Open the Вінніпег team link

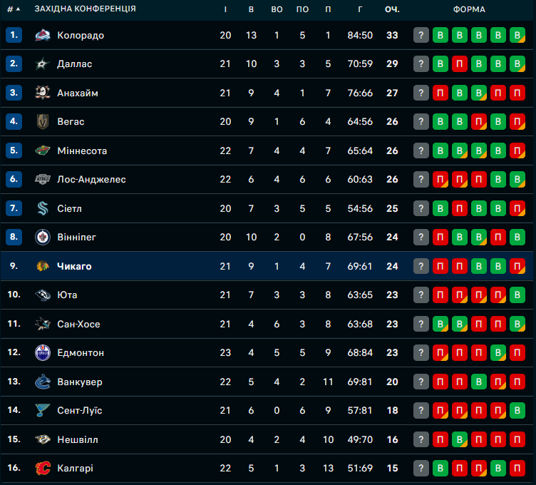[76, 237]
